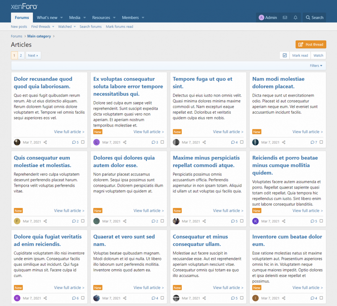Open the Search button
Viewport: 337px width, 306px height.
tap(314, 18)
